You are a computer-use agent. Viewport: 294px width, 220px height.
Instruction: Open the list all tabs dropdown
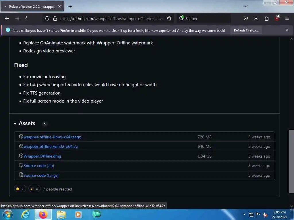point(246,6)
